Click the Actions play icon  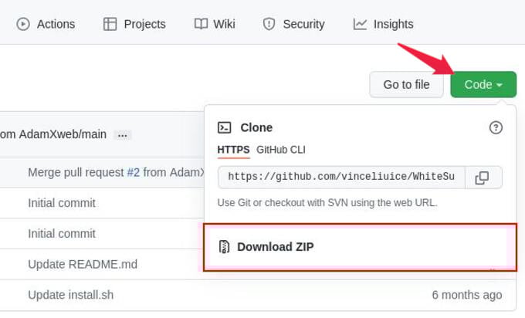[23, 24]
